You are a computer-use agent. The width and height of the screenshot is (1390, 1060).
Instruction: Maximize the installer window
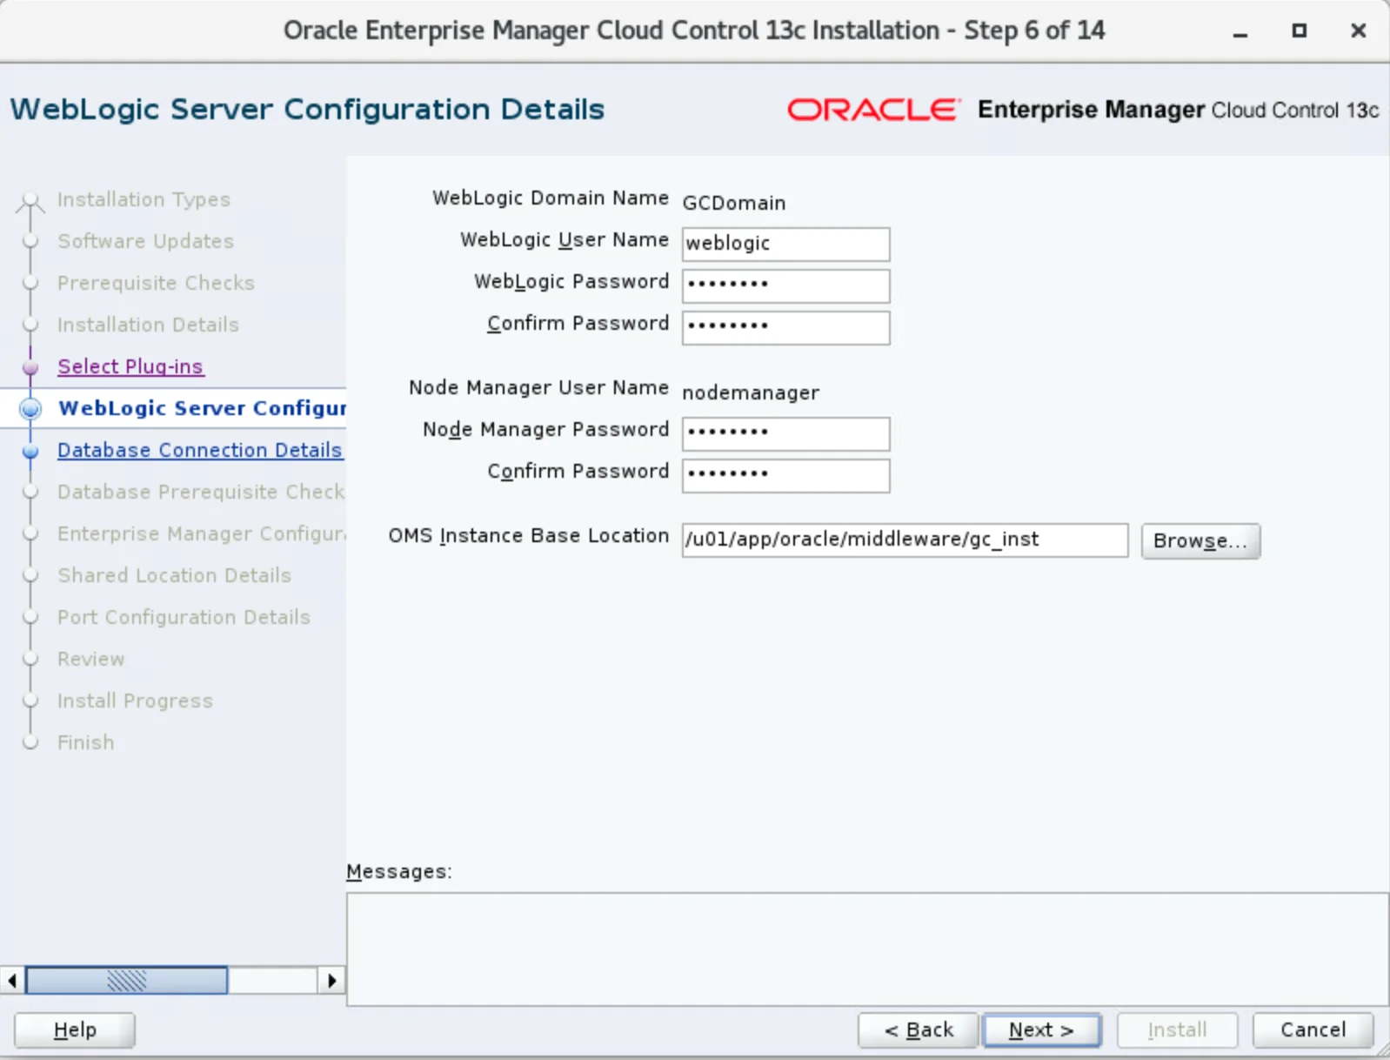coord(1299,31)
